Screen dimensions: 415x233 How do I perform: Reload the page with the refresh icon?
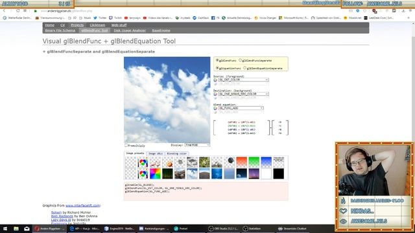18,11
